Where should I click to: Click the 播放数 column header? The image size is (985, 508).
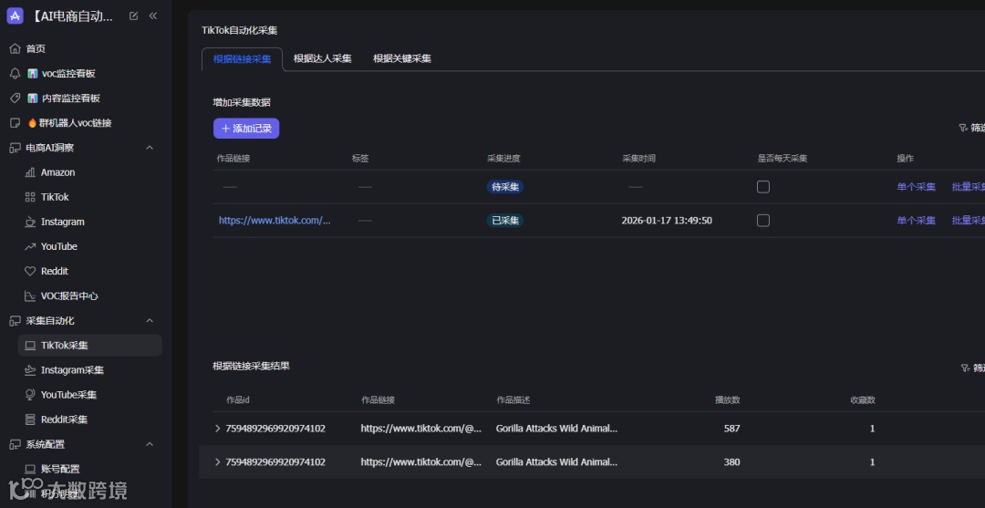pyautogui.click(x=727, y=400)
